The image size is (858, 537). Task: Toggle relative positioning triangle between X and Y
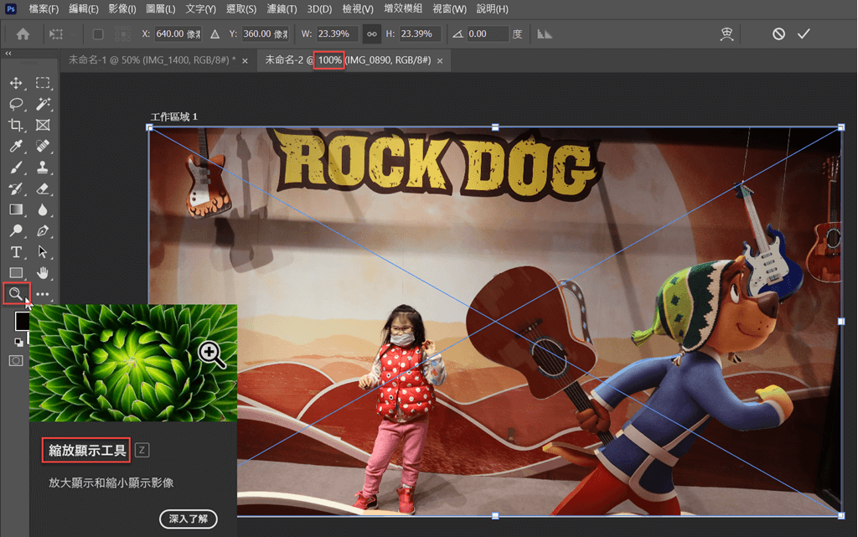(x=215, y=34)
